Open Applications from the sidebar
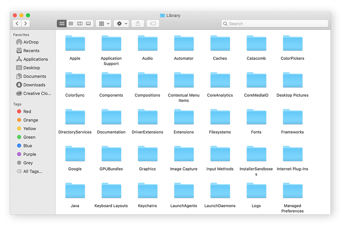The width and height of the screenshot is (343, 227). [35, 59]
